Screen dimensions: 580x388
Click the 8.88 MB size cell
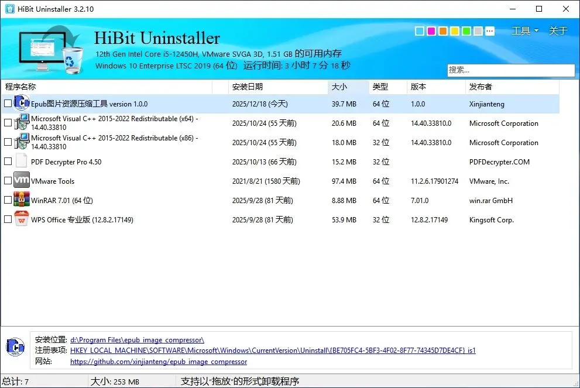344,201
